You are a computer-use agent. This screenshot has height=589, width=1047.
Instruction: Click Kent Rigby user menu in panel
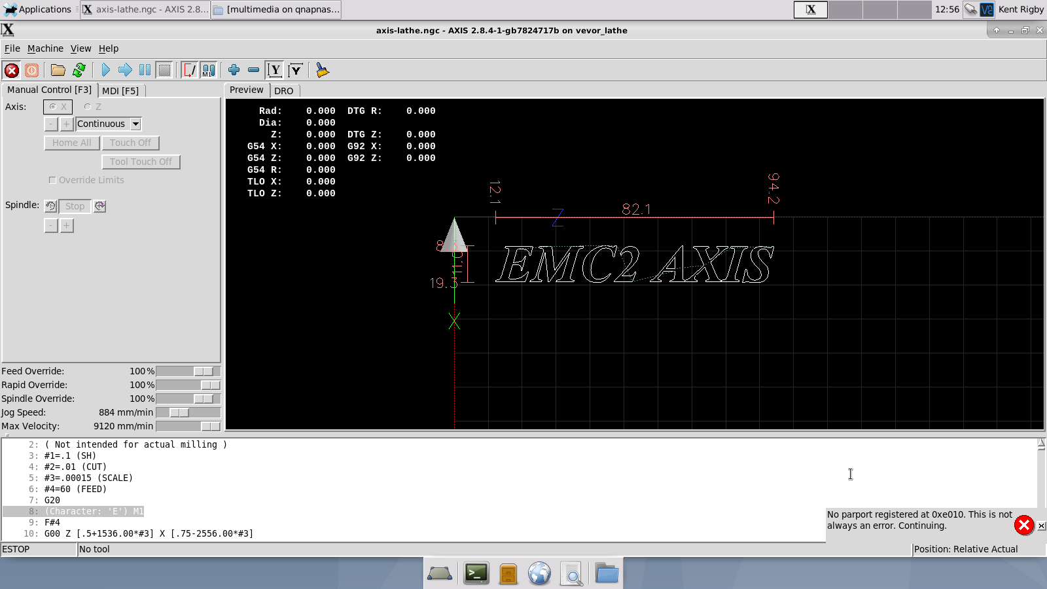pos(1021,9)
